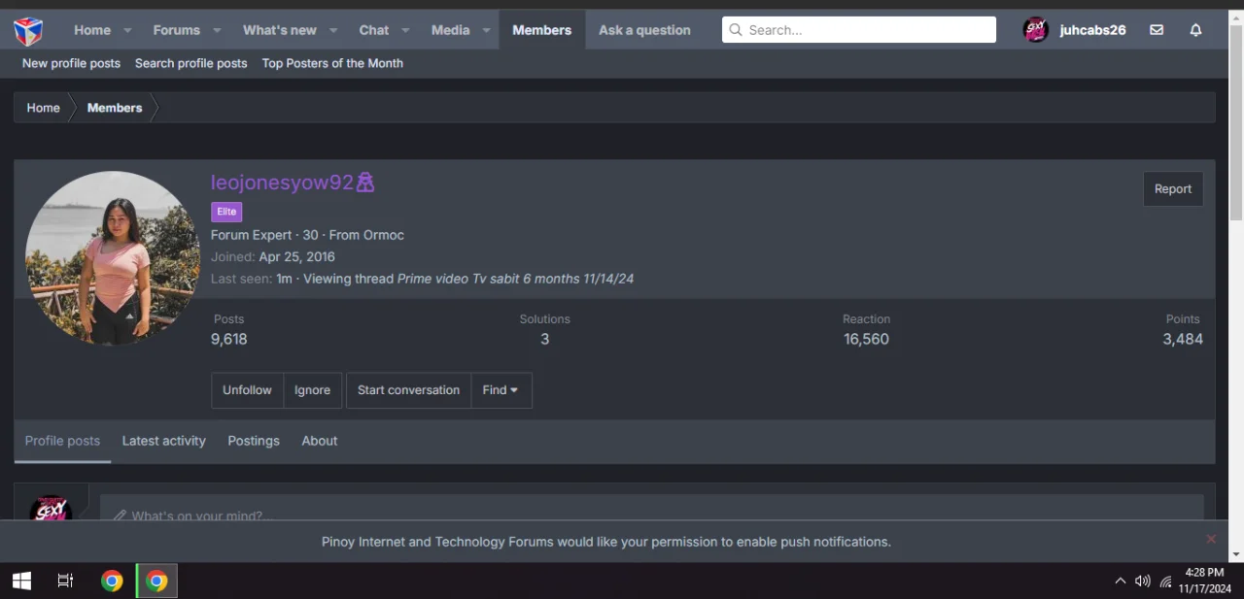The image size is (1244, 599).
Task: Open the inbox envelope icon
Action: click(1157, 30)
